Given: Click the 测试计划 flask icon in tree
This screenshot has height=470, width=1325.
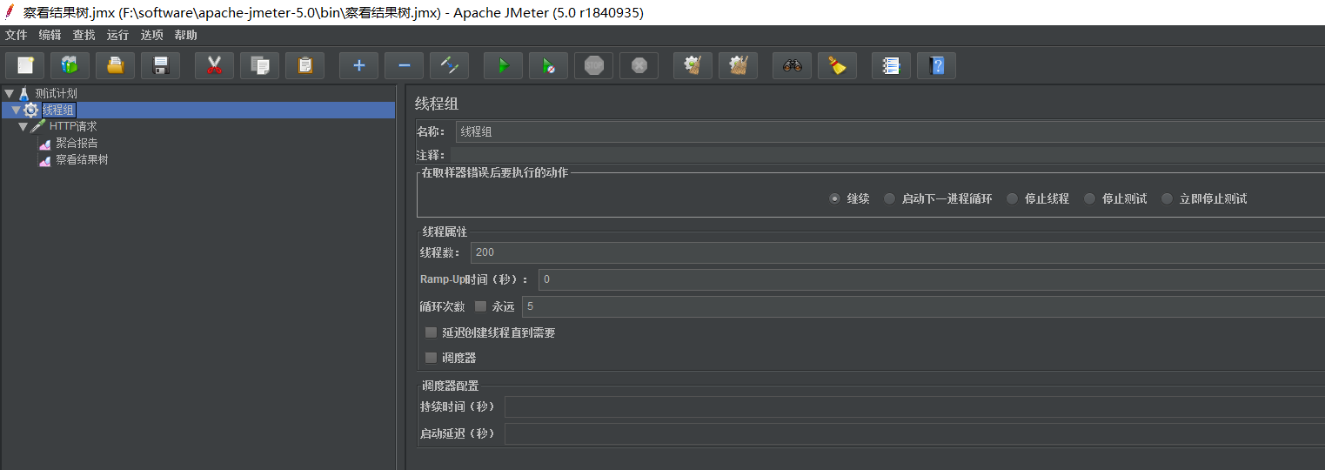Looking at the screenshot, I should tap(24, 93).
